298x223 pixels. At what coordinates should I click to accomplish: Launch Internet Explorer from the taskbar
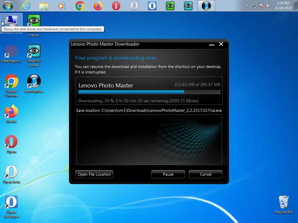point(26,6)
